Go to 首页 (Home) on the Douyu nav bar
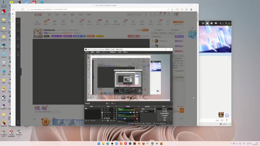Viewport: 260px width, 146px height. [49, 15]
